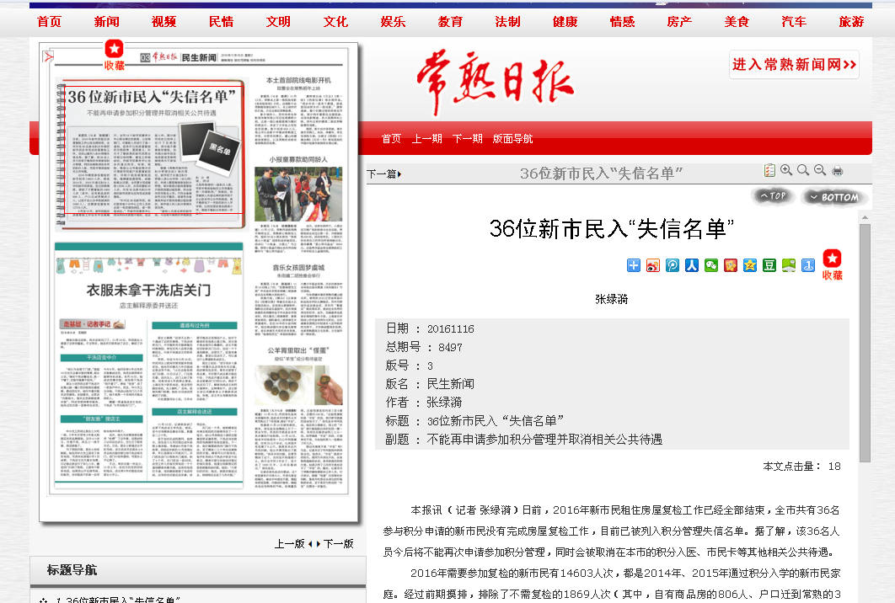This screenshot has width=895, height=603.
Task: Open 文明 section in top navigation
Action: [x=278, y=22]
